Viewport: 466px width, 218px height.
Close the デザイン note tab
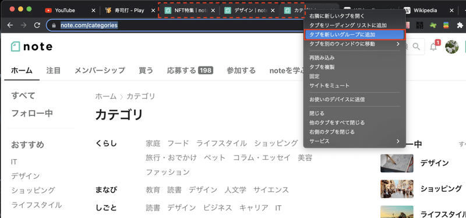click(273, 10)
